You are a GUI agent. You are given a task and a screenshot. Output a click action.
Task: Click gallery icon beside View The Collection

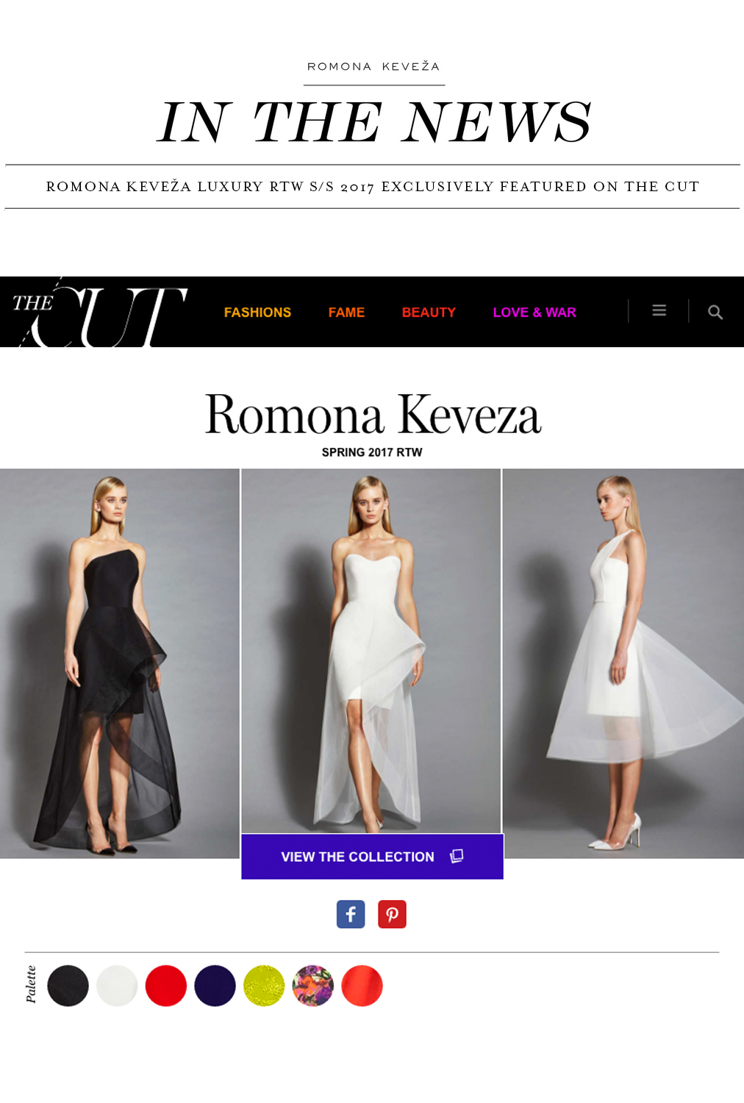click(x=457, y=856)
